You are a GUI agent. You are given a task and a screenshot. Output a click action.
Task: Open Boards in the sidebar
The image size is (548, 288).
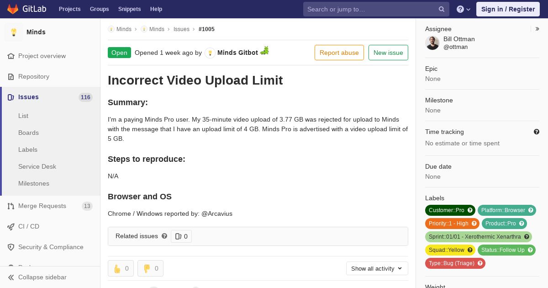coord(28,133)
